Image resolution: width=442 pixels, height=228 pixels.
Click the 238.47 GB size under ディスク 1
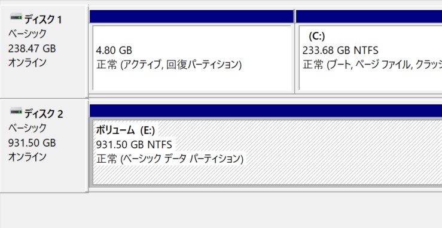tap(32, 48)
